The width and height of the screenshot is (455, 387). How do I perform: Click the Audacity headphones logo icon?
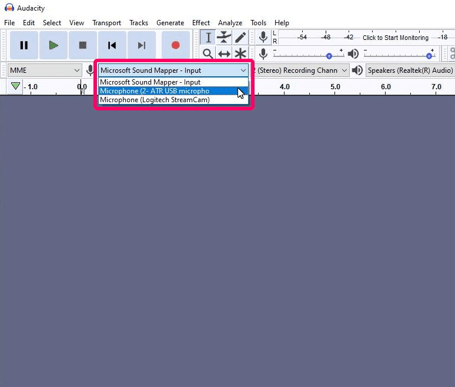[x=9, y=8]
